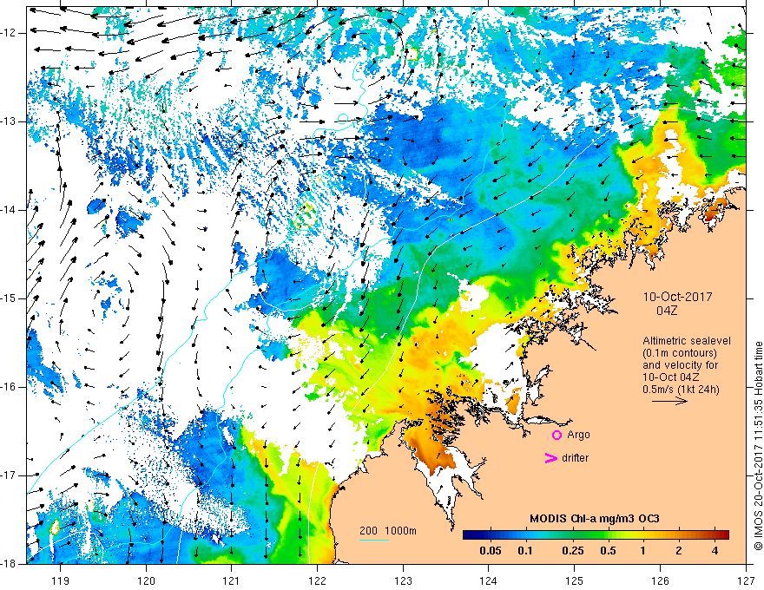Click the 120 longitude axis label
The height and width of the screenshot is (590, 764).
pyautogui.click(x=146, y=580)
